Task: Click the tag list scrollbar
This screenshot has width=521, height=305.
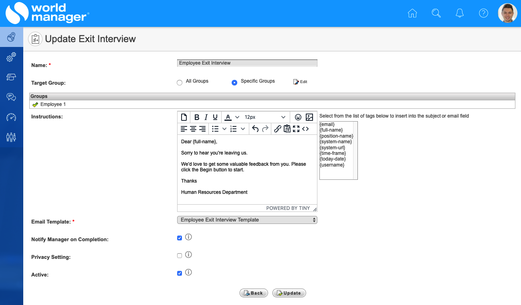Action: point(355,150)
